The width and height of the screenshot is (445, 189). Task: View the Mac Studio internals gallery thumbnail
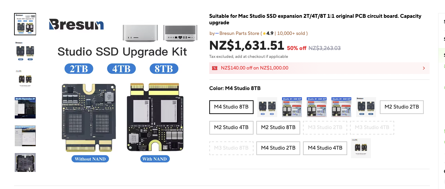click(25, 162)
